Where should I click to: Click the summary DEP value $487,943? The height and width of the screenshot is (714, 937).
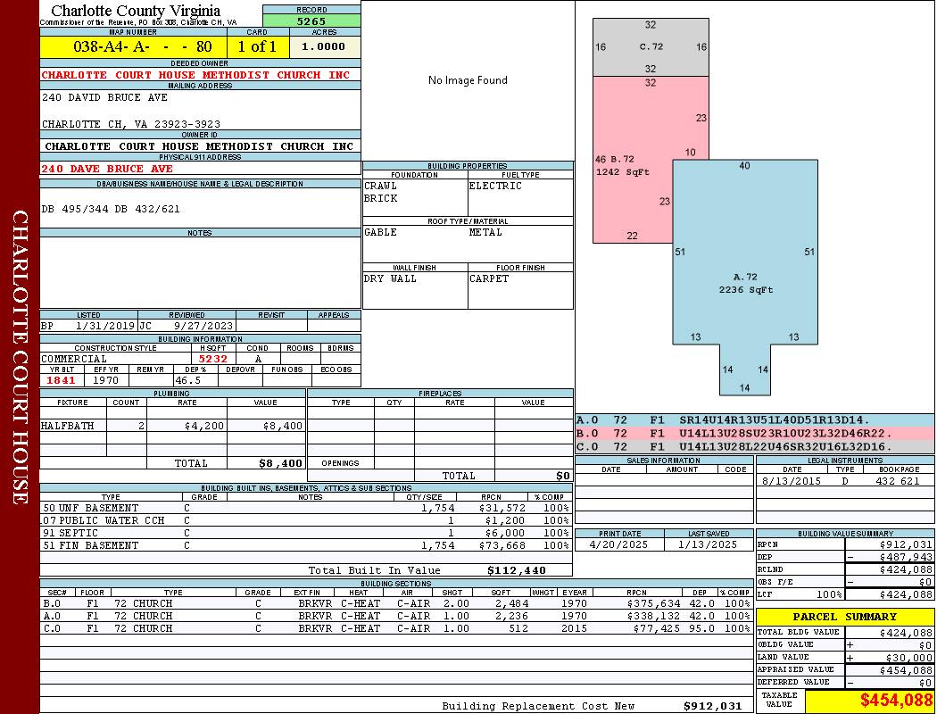(x=906, y=557)
